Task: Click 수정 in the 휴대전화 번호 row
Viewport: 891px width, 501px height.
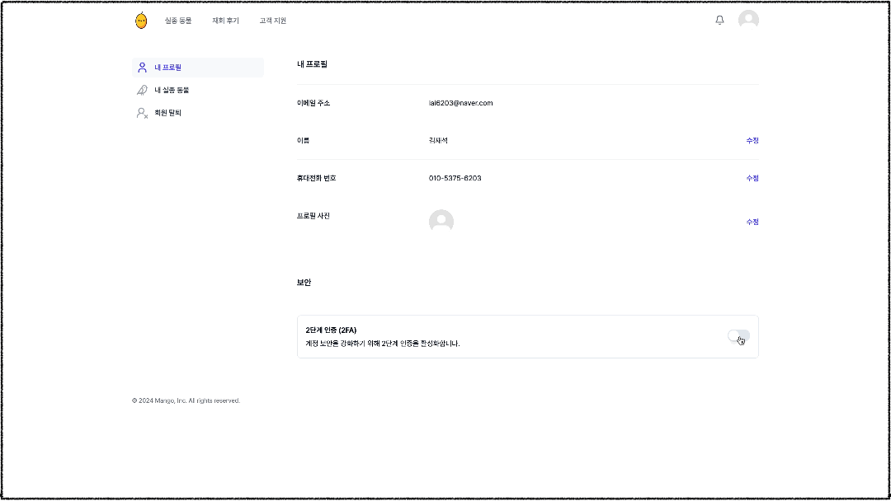Action: pos(752,179)
